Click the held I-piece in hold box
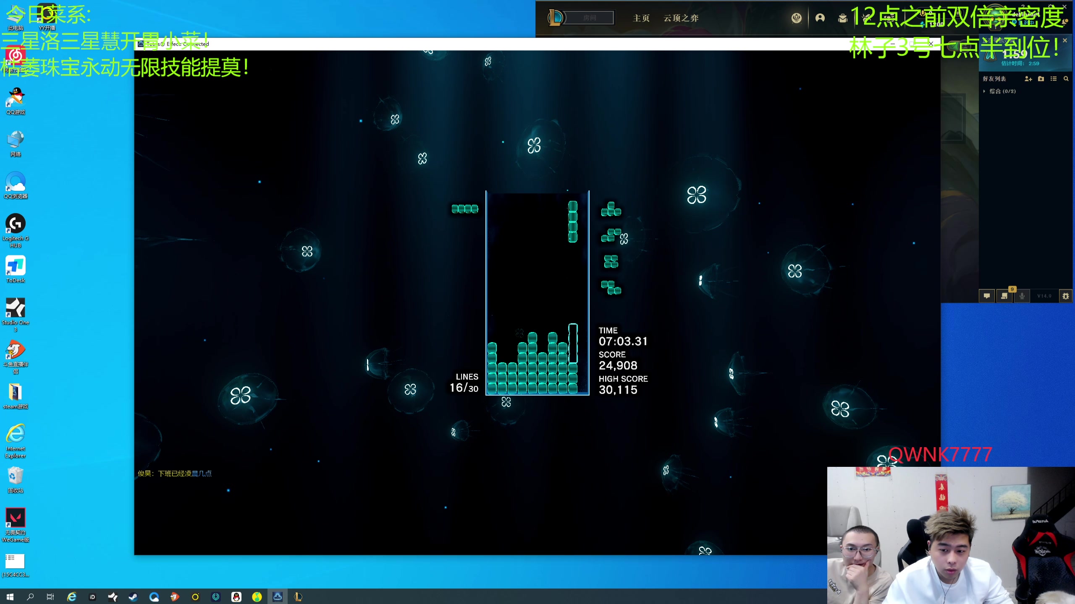1075x604 pixels. tap(465, 208)
